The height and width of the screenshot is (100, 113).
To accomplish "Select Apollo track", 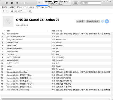I will click(56, 69).
